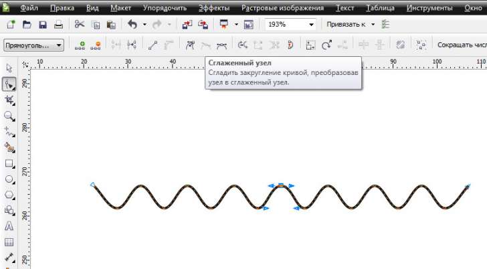Open the Undo history dropdown arrow

144,25
